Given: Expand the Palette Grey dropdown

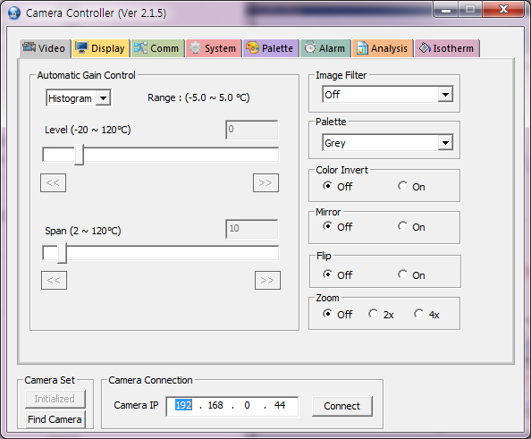Looking at the screenshot, I should [x=445, y=142].
